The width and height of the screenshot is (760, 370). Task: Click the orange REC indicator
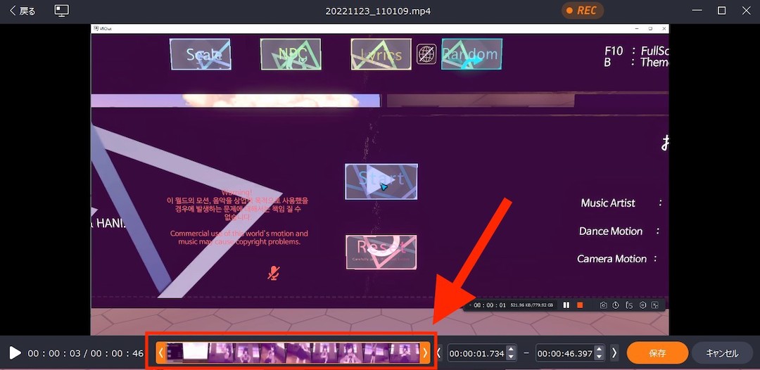click(x=582, y=11)
